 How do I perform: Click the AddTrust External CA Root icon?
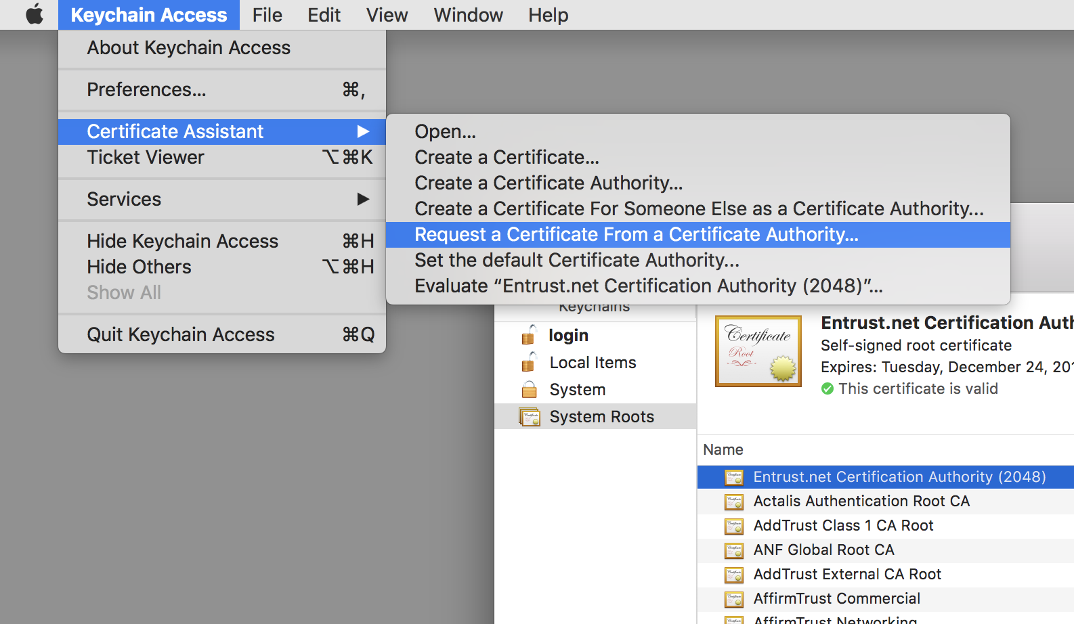point(734,575)
